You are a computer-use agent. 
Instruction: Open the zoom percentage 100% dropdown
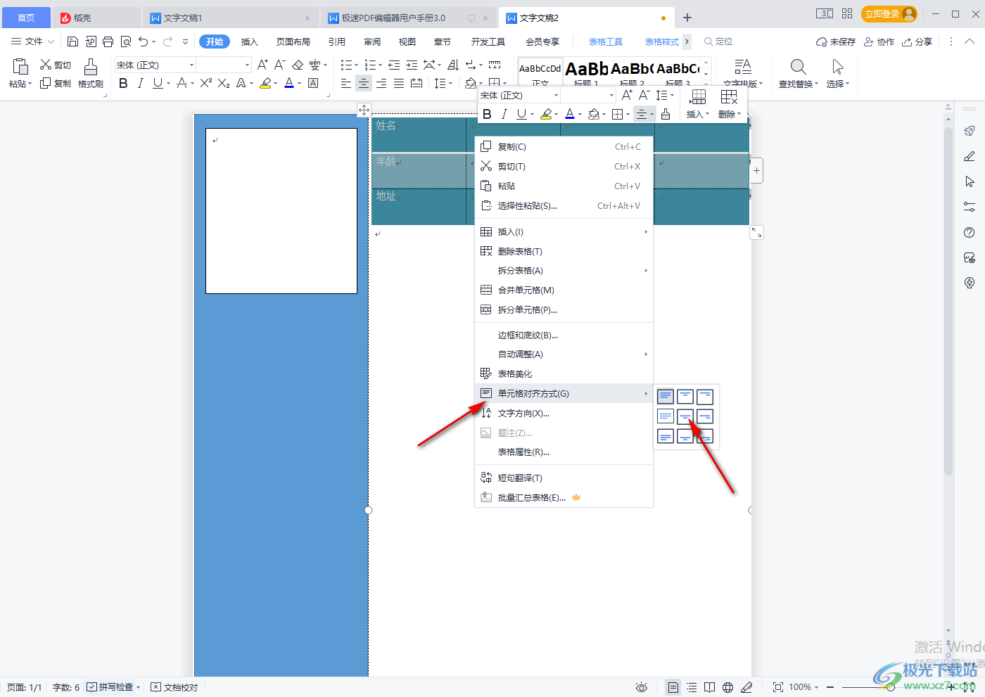click(803, 687)
